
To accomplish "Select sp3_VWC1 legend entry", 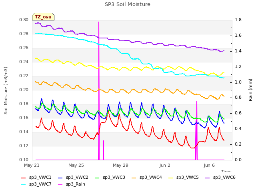I will [36, 178].
